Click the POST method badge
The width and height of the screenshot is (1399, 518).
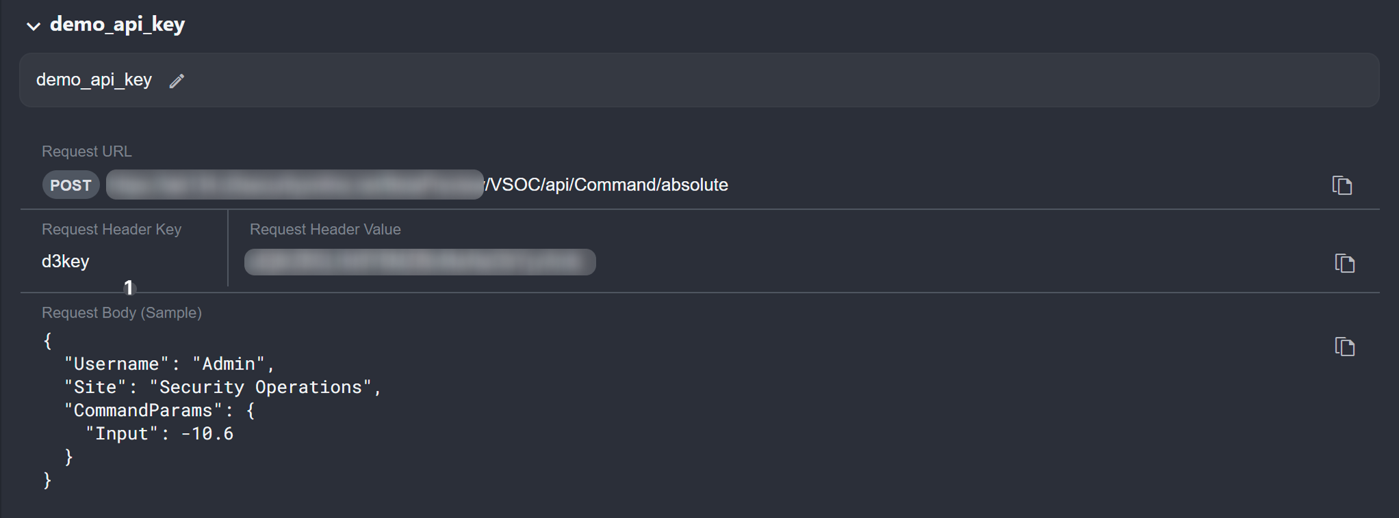tap(70, 185)
